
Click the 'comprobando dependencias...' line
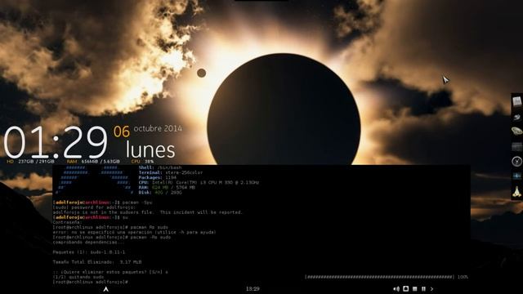click(x=89, y=243)
